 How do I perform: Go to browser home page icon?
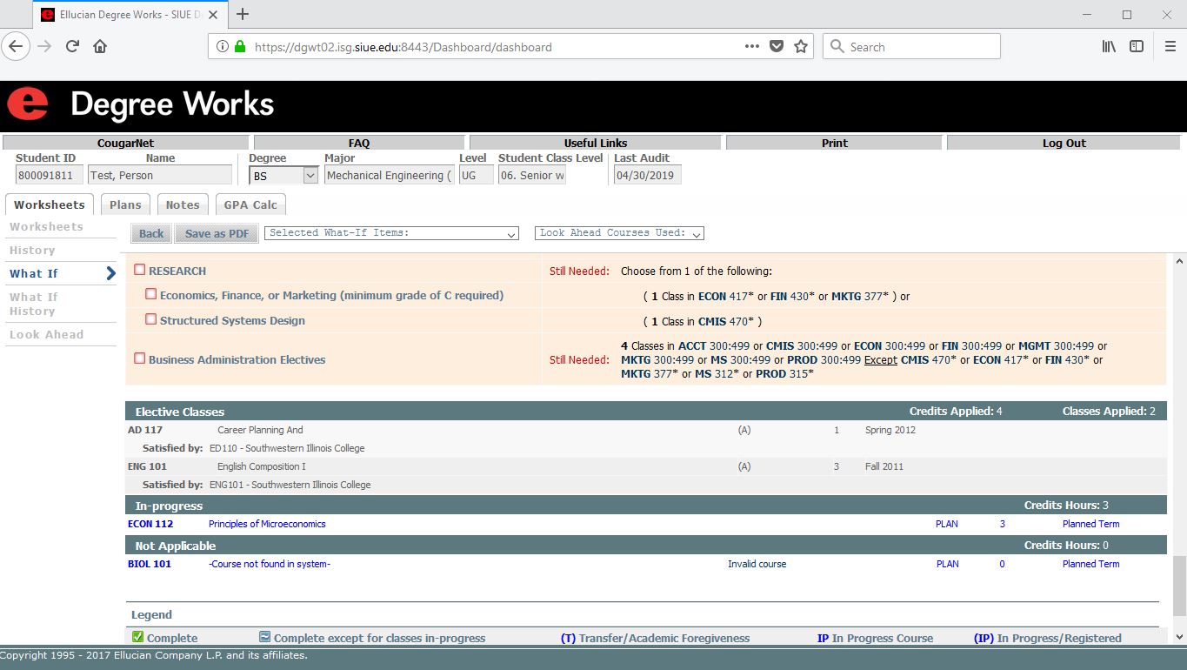click(100, 47)
